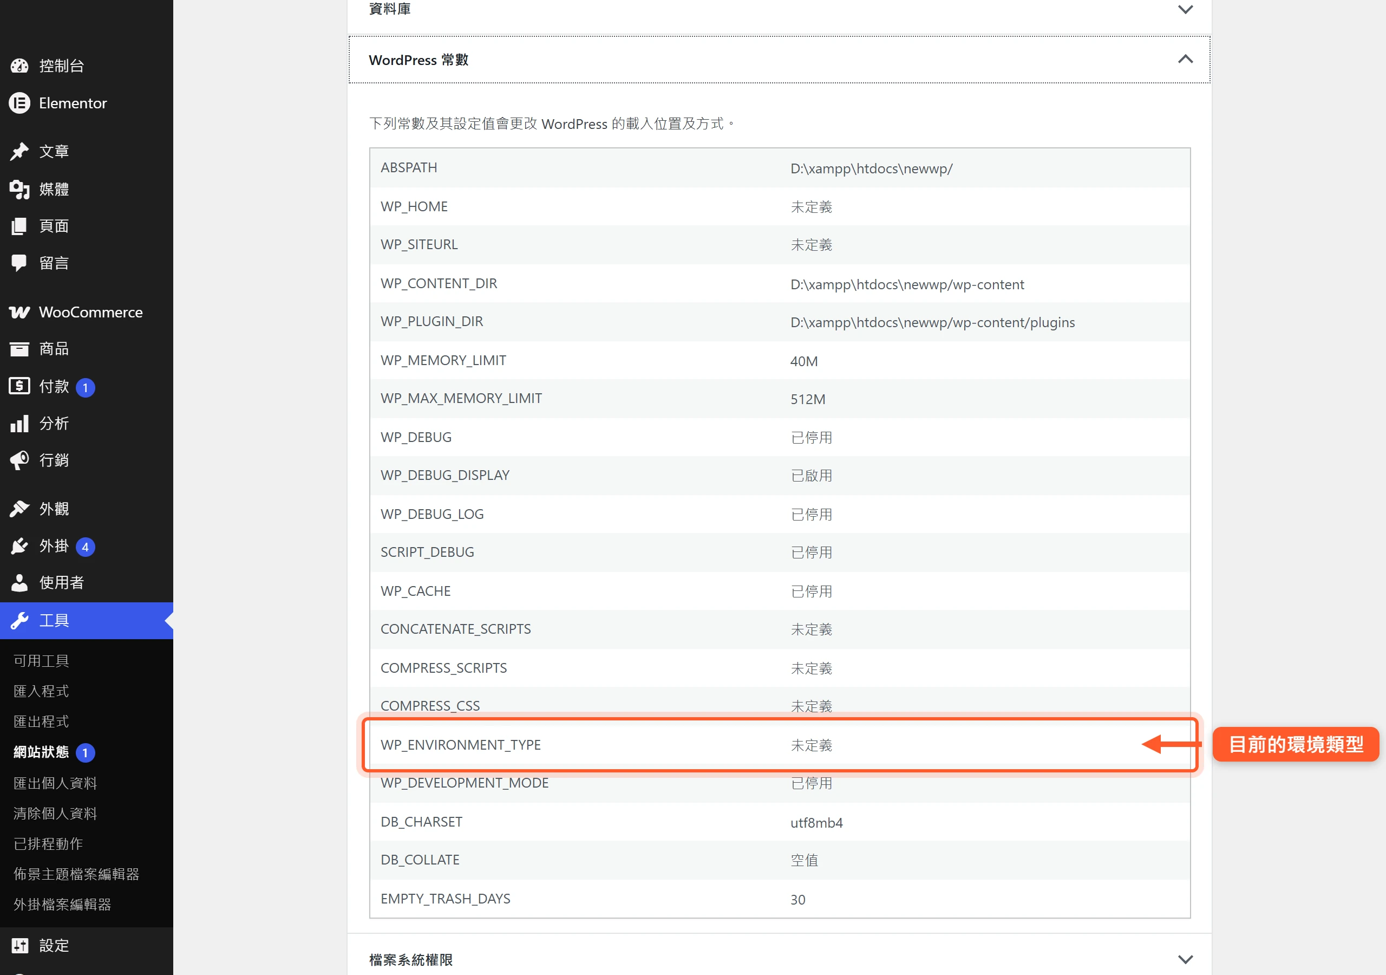Viewport: 1386px width, 975px height.
Task: Open the 資料庫 accordion title
Action: click(x=389, y=9)
